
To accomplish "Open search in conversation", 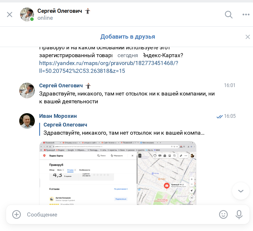I will coord(229,15).
